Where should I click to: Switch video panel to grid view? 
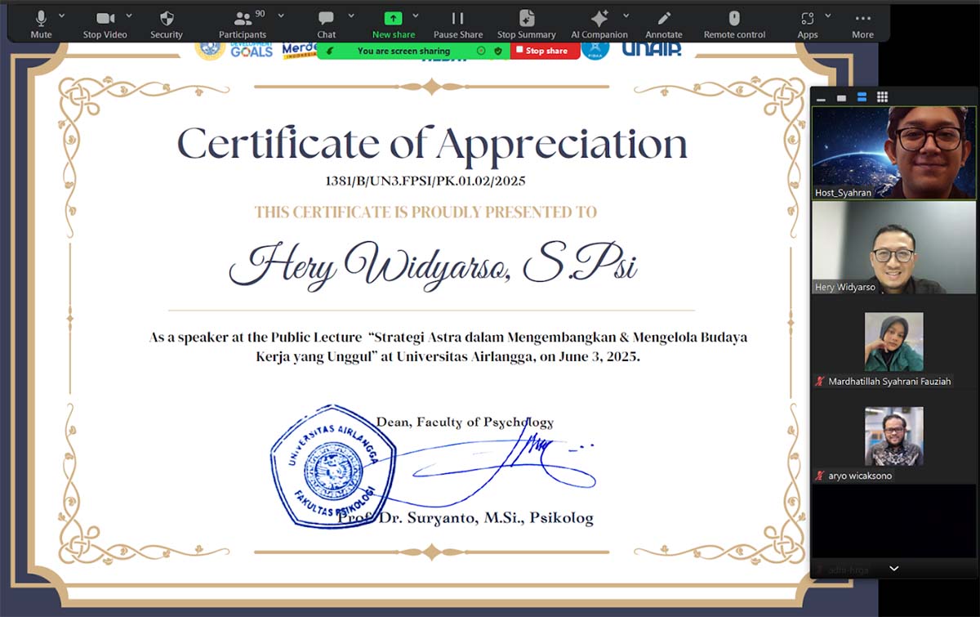point(882,97)
